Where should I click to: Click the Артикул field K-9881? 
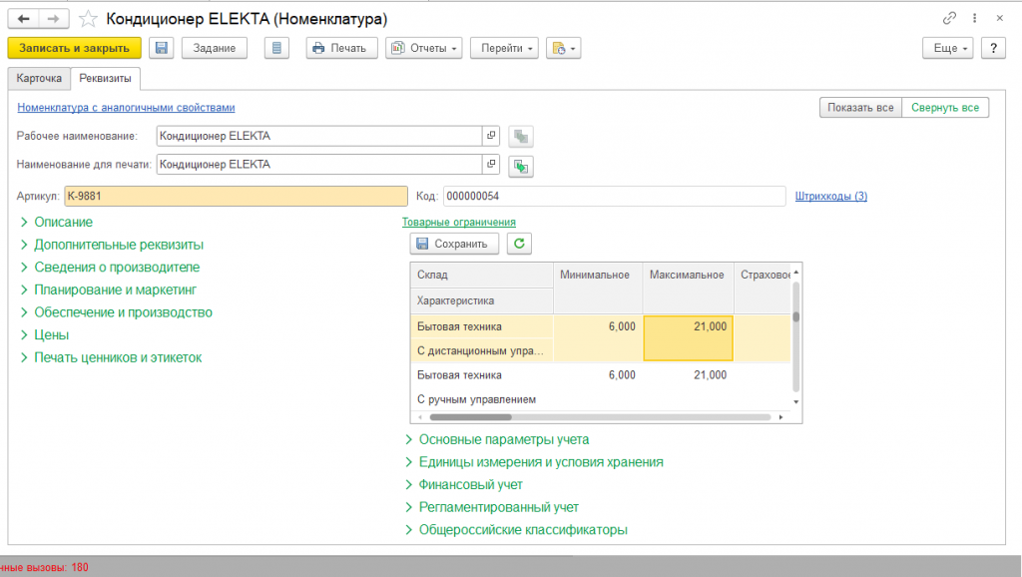point(236,197)
